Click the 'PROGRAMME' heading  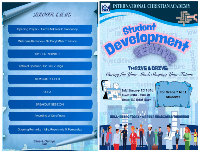(x=52, y=15)
